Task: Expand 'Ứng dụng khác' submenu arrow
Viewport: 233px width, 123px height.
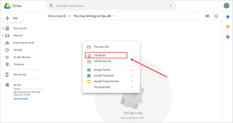Action: pyautogui.click(x=132, y=87)
